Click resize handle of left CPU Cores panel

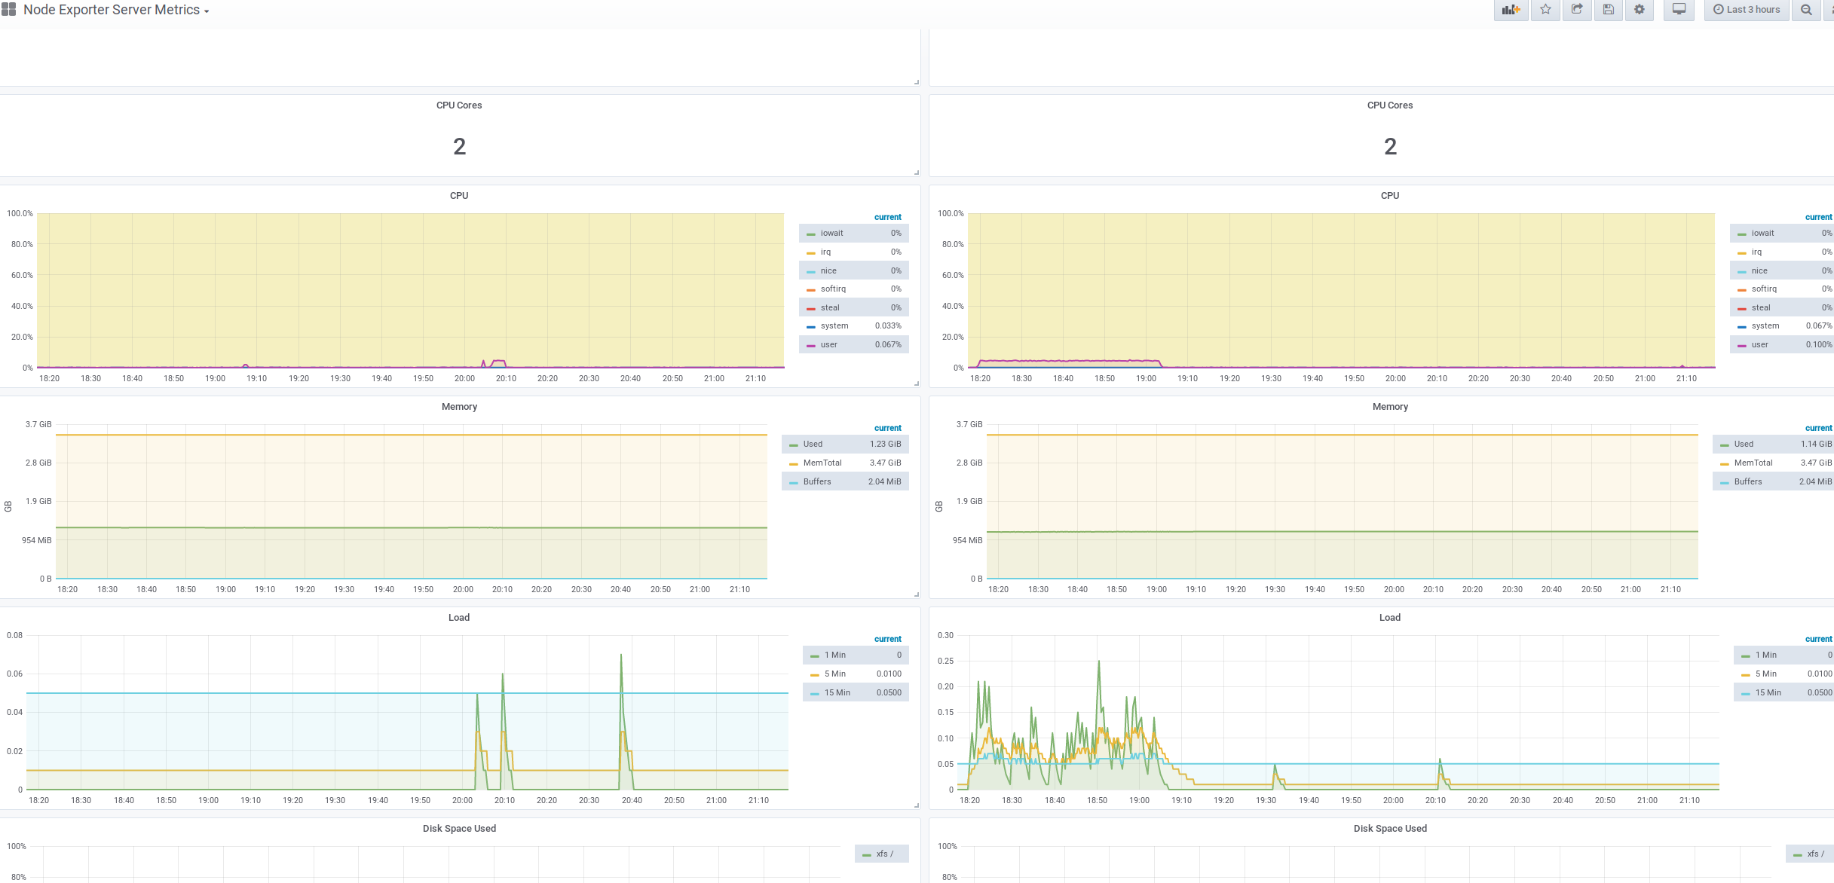(917, 173)
